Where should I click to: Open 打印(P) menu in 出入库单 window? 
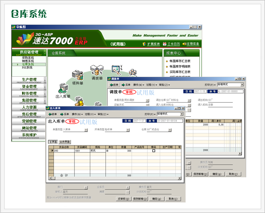click(x=150, y=114)
